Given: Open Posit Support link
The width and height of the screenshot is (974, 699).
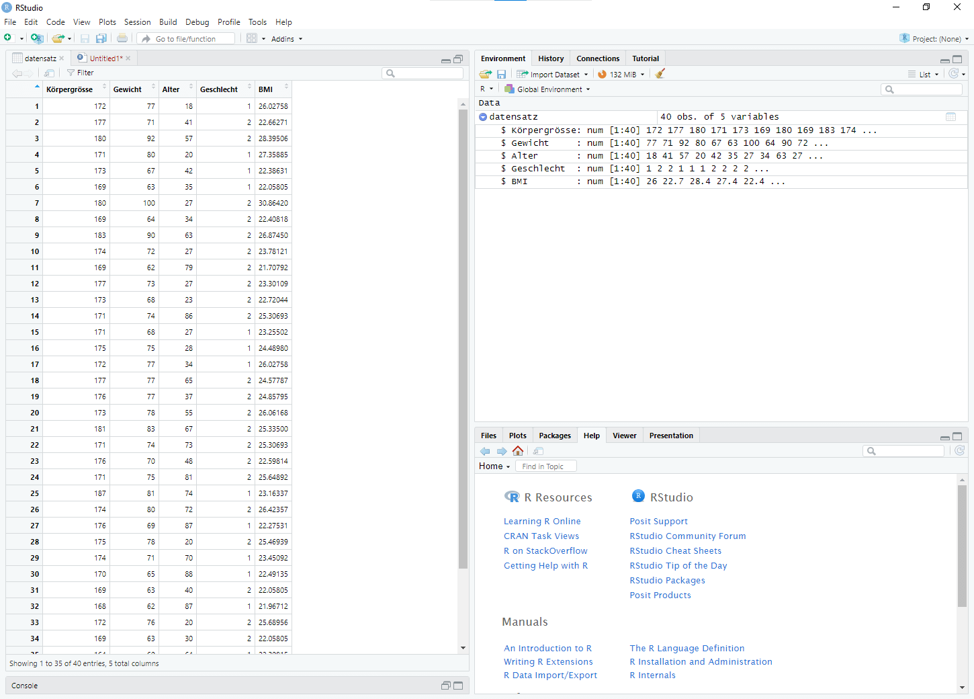Looking at the screenshot, I should 658,521.
